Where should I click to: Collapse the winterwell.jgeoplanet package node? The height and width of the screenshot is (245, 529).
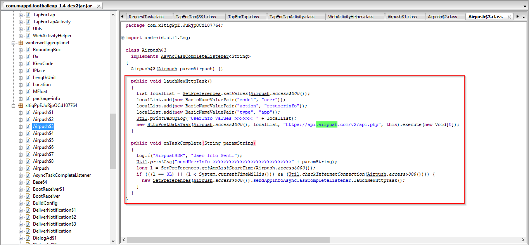(14, 43)
